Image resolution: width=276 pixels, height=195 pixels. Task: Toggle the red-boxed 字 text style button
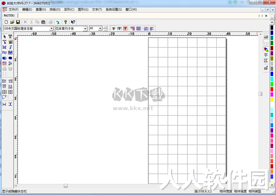click(x=125, y=29)
